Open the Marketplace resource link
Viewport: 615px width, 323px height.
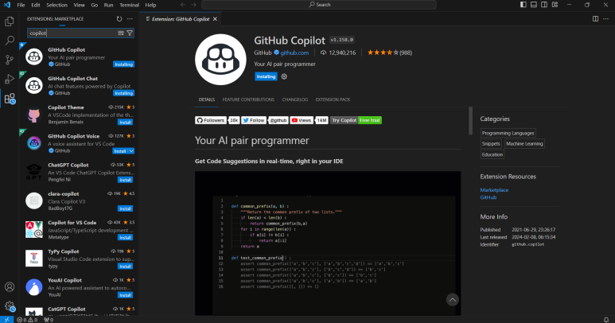494,189
